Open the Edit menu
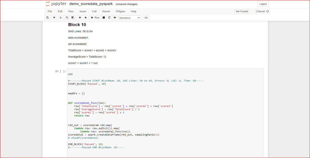 60,12
